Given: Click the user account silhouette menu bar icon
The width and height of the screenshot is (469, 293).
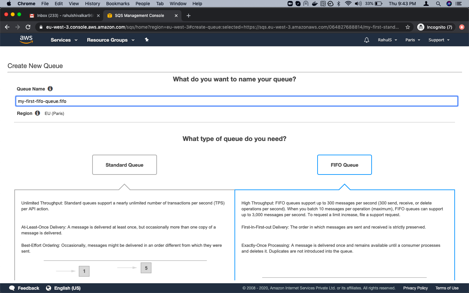Looking at the screenshot, I should (426, 4).
